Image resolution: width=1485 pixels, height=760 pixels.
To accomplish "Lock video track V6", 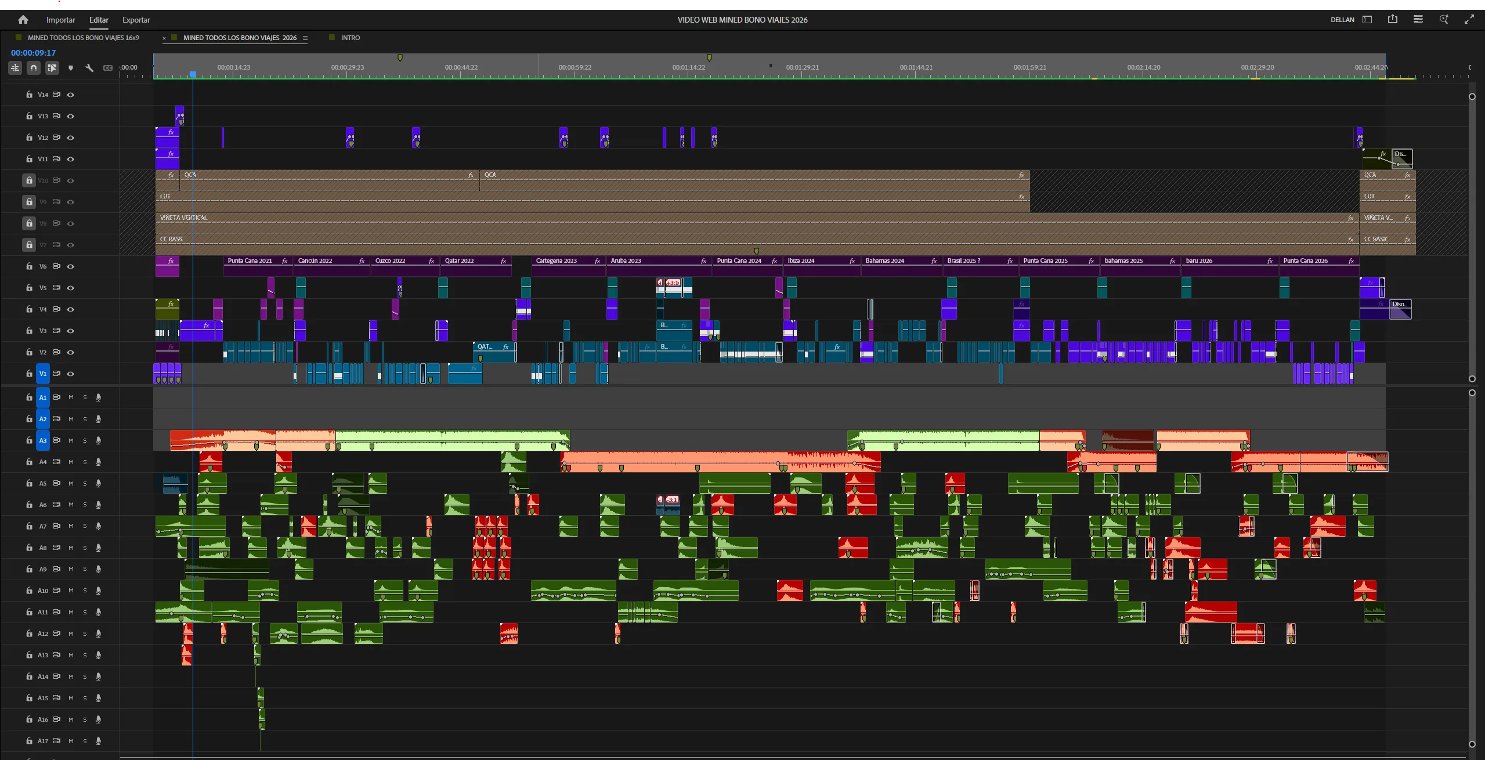I will click(x=29, y=266).
